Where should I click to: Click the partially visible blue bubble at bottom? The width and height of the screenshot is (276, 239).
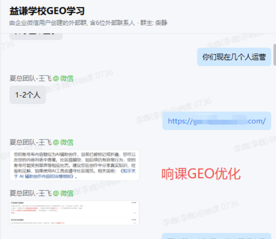coord(217,236)
